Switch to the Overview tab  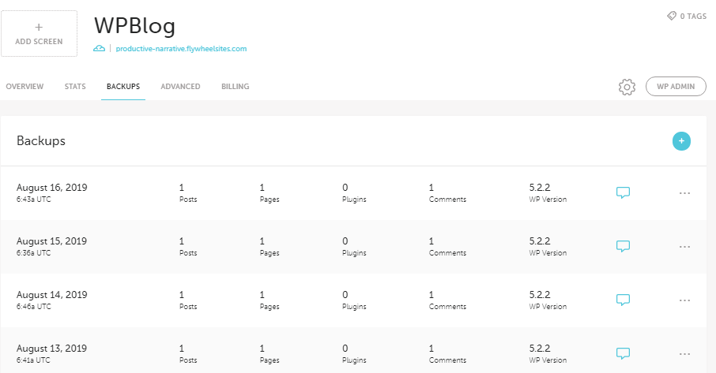[x=24, y=86]
